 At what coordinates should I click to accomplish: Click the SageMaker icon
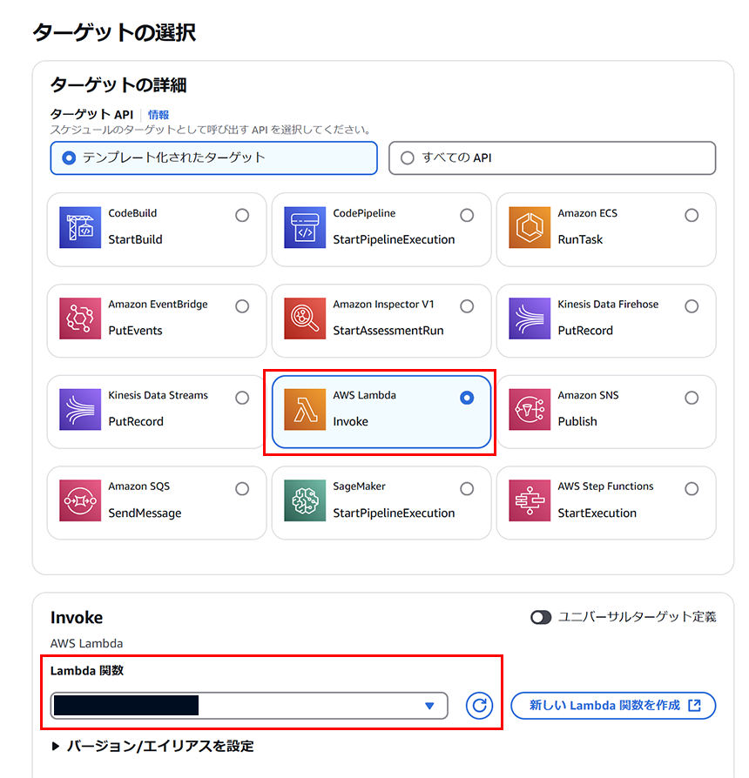click(305, 500)
